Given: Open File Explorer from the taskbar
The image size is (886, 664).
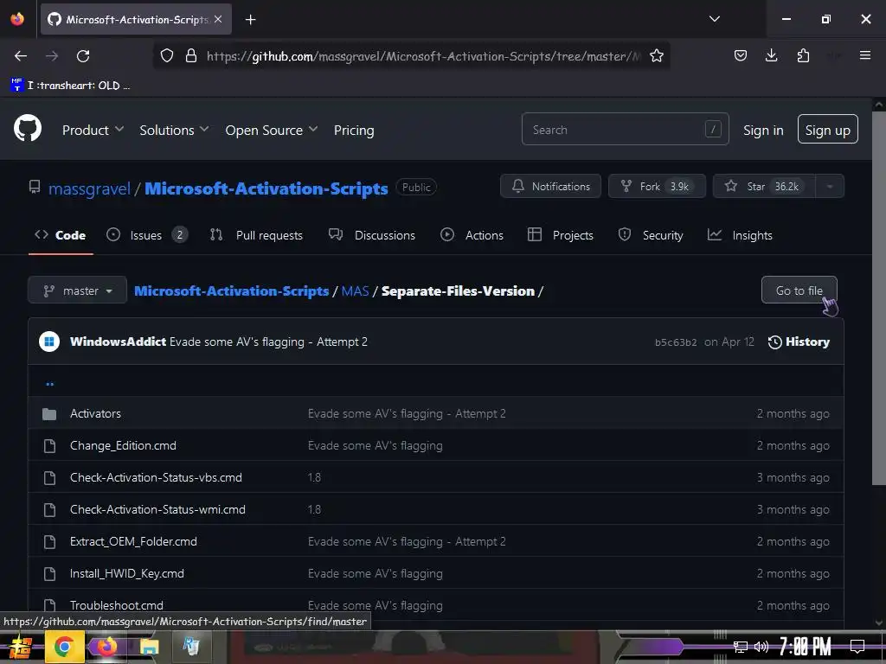Looking at the screenshot, I should [150, 647].
